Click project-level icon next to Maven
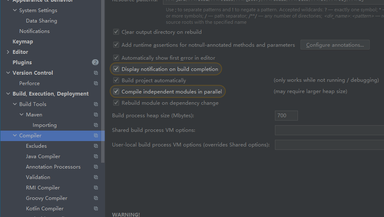 [96, 115]
